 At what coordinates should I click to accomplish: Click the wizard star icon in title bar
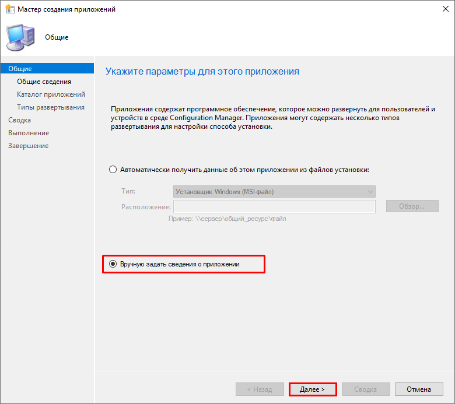pos(9,9)
